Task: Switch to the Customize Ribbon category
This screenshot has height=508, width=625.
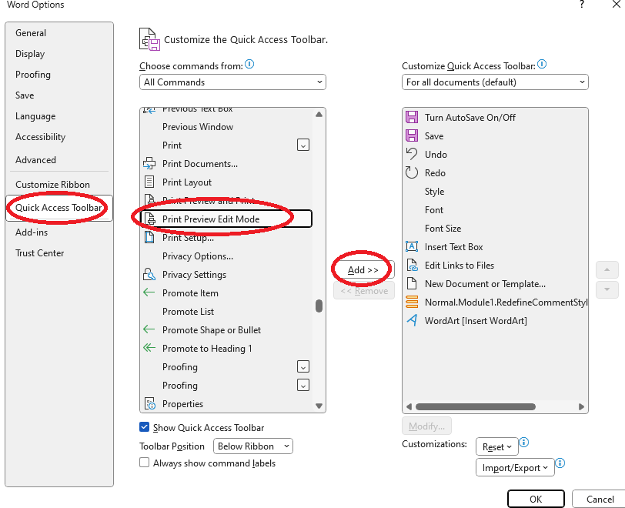Action: pyautogui.click(x=52, y=184)
